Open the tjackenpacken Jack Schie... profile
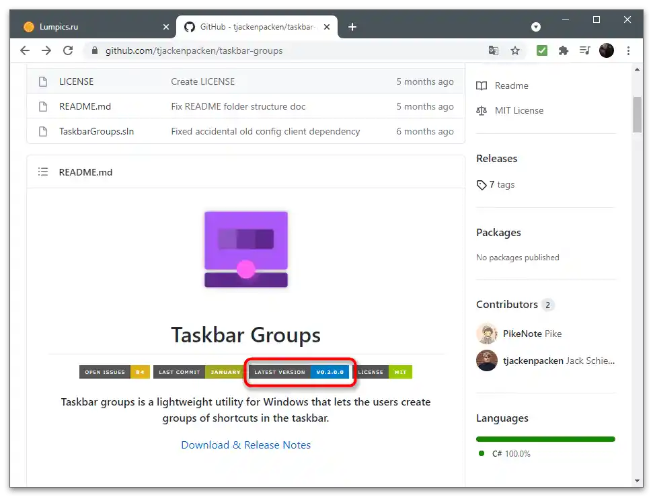Screen dimensions: 653x497 click(x=559, y=360)
